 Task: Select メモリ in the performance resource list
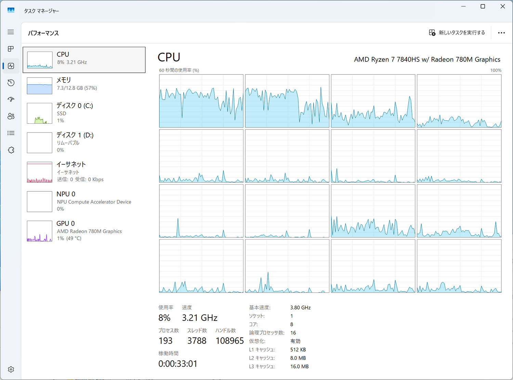(x=84, y=85)
